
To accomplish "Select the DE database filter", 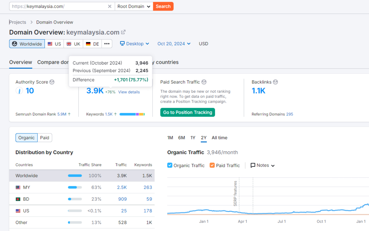I will tap(92, 44).
